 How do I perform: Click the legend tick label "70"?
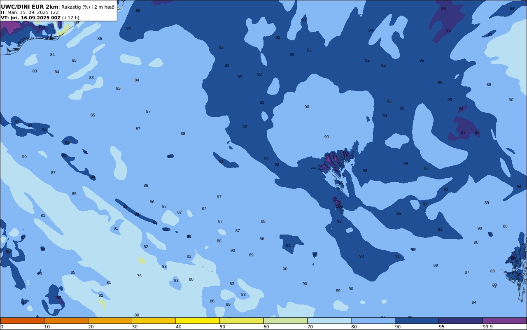[310, 327]
